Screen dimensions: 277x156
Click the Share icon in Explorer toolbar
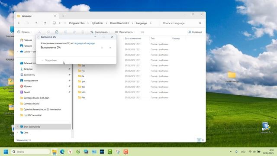pos(74,32)
